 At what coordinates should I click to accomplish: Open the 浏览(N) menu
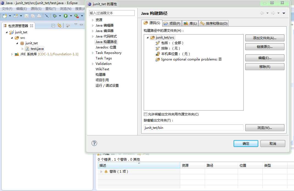[x=65, y=8]
